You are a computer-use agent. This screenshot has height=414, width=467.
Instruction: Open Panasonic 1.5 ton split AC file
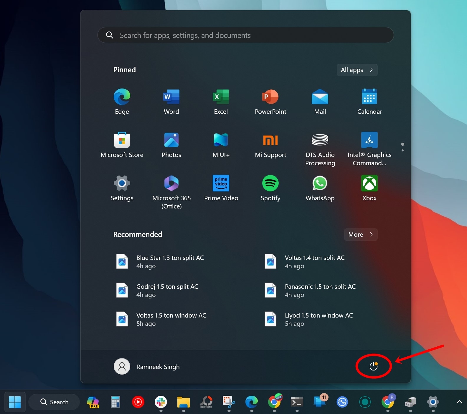tap(320, 290)
